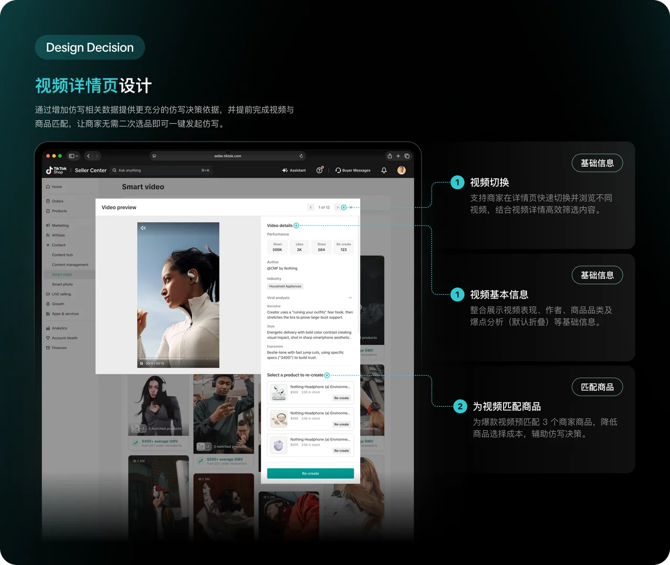This screenshot has width=670, height=565.
Task: Reload the page with the refresh icon
Action: 301,156
